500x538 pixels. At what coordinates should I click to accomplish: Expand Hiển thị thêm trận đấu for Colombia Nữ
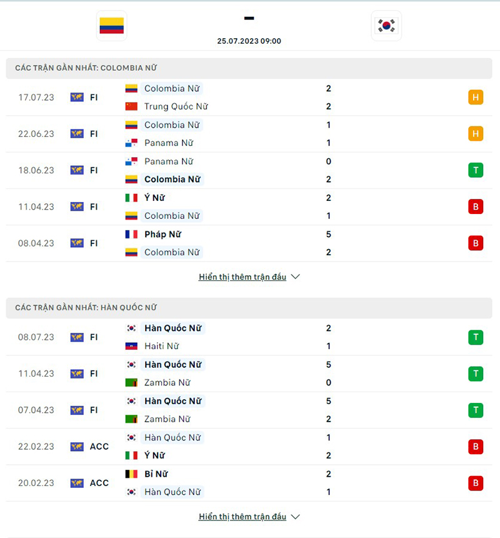242,277
